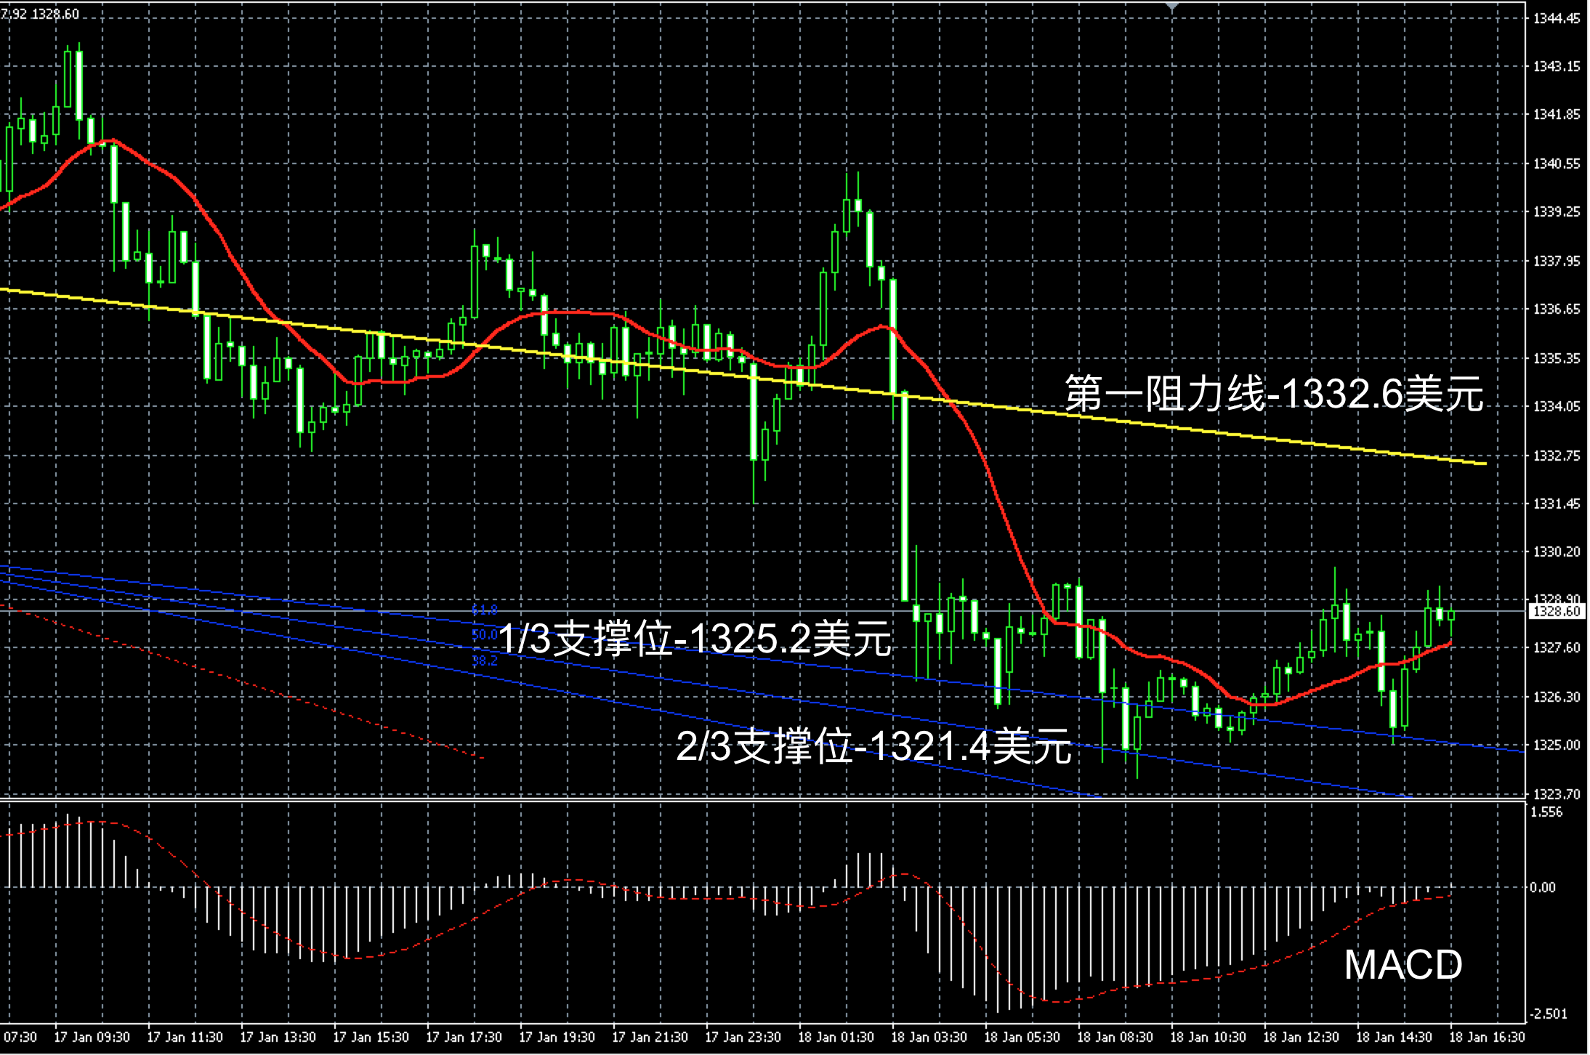The width and height of the screenshot is (1590, 1055).
Task: Select the 2/3支撑位-1321.4美元 text label
Action: coord(873,745)
